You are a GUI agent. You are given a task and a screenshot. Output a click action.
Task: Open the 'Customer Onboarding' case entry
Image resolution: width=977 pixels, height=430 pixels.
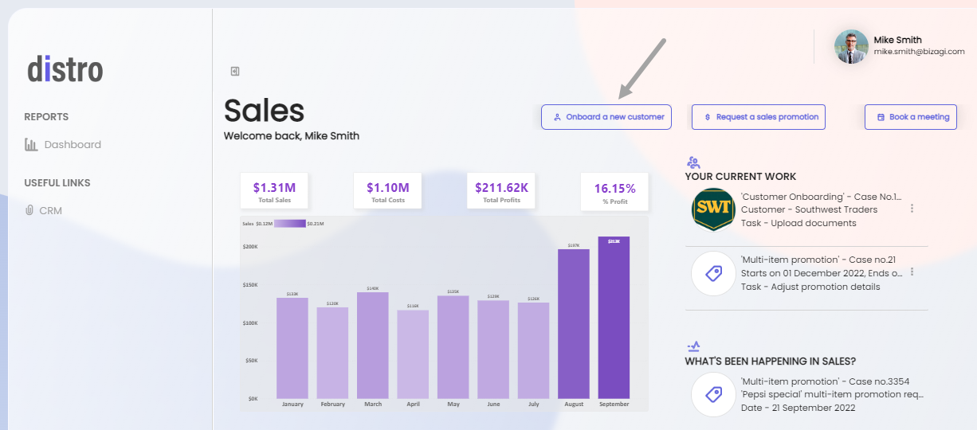coord(810,209)
